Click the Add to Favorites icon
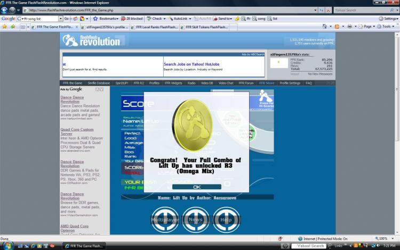Viewport: 400px width, 250px height. (x=13, y=27)
